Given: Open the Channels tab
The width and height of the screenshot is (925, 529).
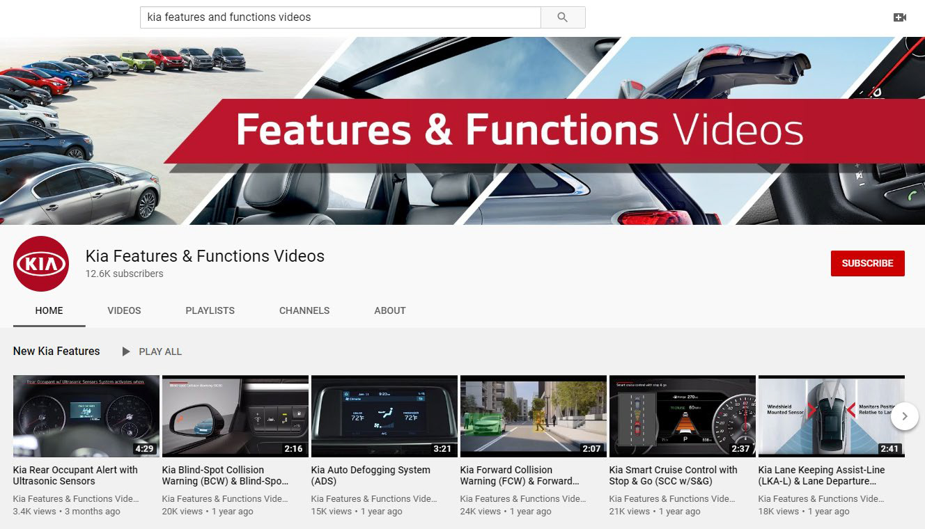Looking at the screenshot, I should pos(304,310).
